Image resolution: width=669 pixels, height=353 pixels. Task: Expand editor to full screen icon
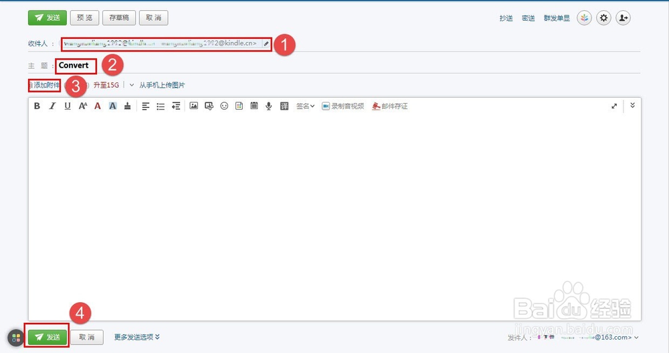614,106
